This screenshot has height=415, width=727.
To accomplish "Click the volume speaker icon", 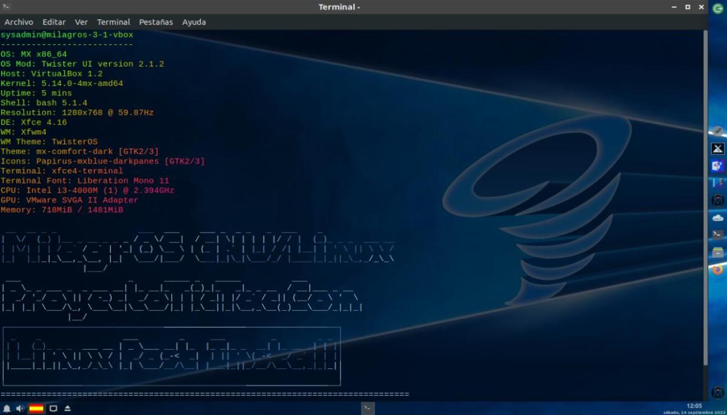I will pos(20,409).
